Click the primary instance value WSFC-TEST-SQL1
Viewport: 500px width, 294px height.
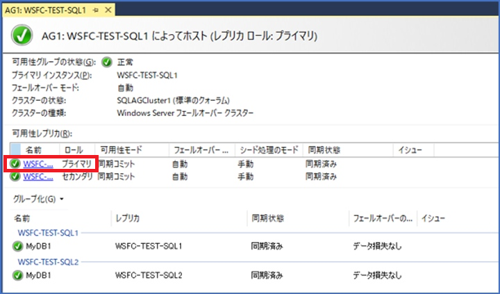point(147,75)
